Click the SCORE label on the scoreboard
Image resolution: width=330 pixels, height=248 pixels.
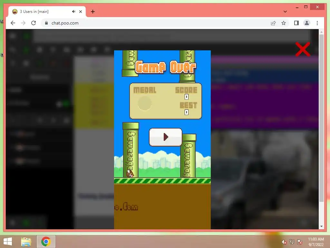click(x=186, y=90)
